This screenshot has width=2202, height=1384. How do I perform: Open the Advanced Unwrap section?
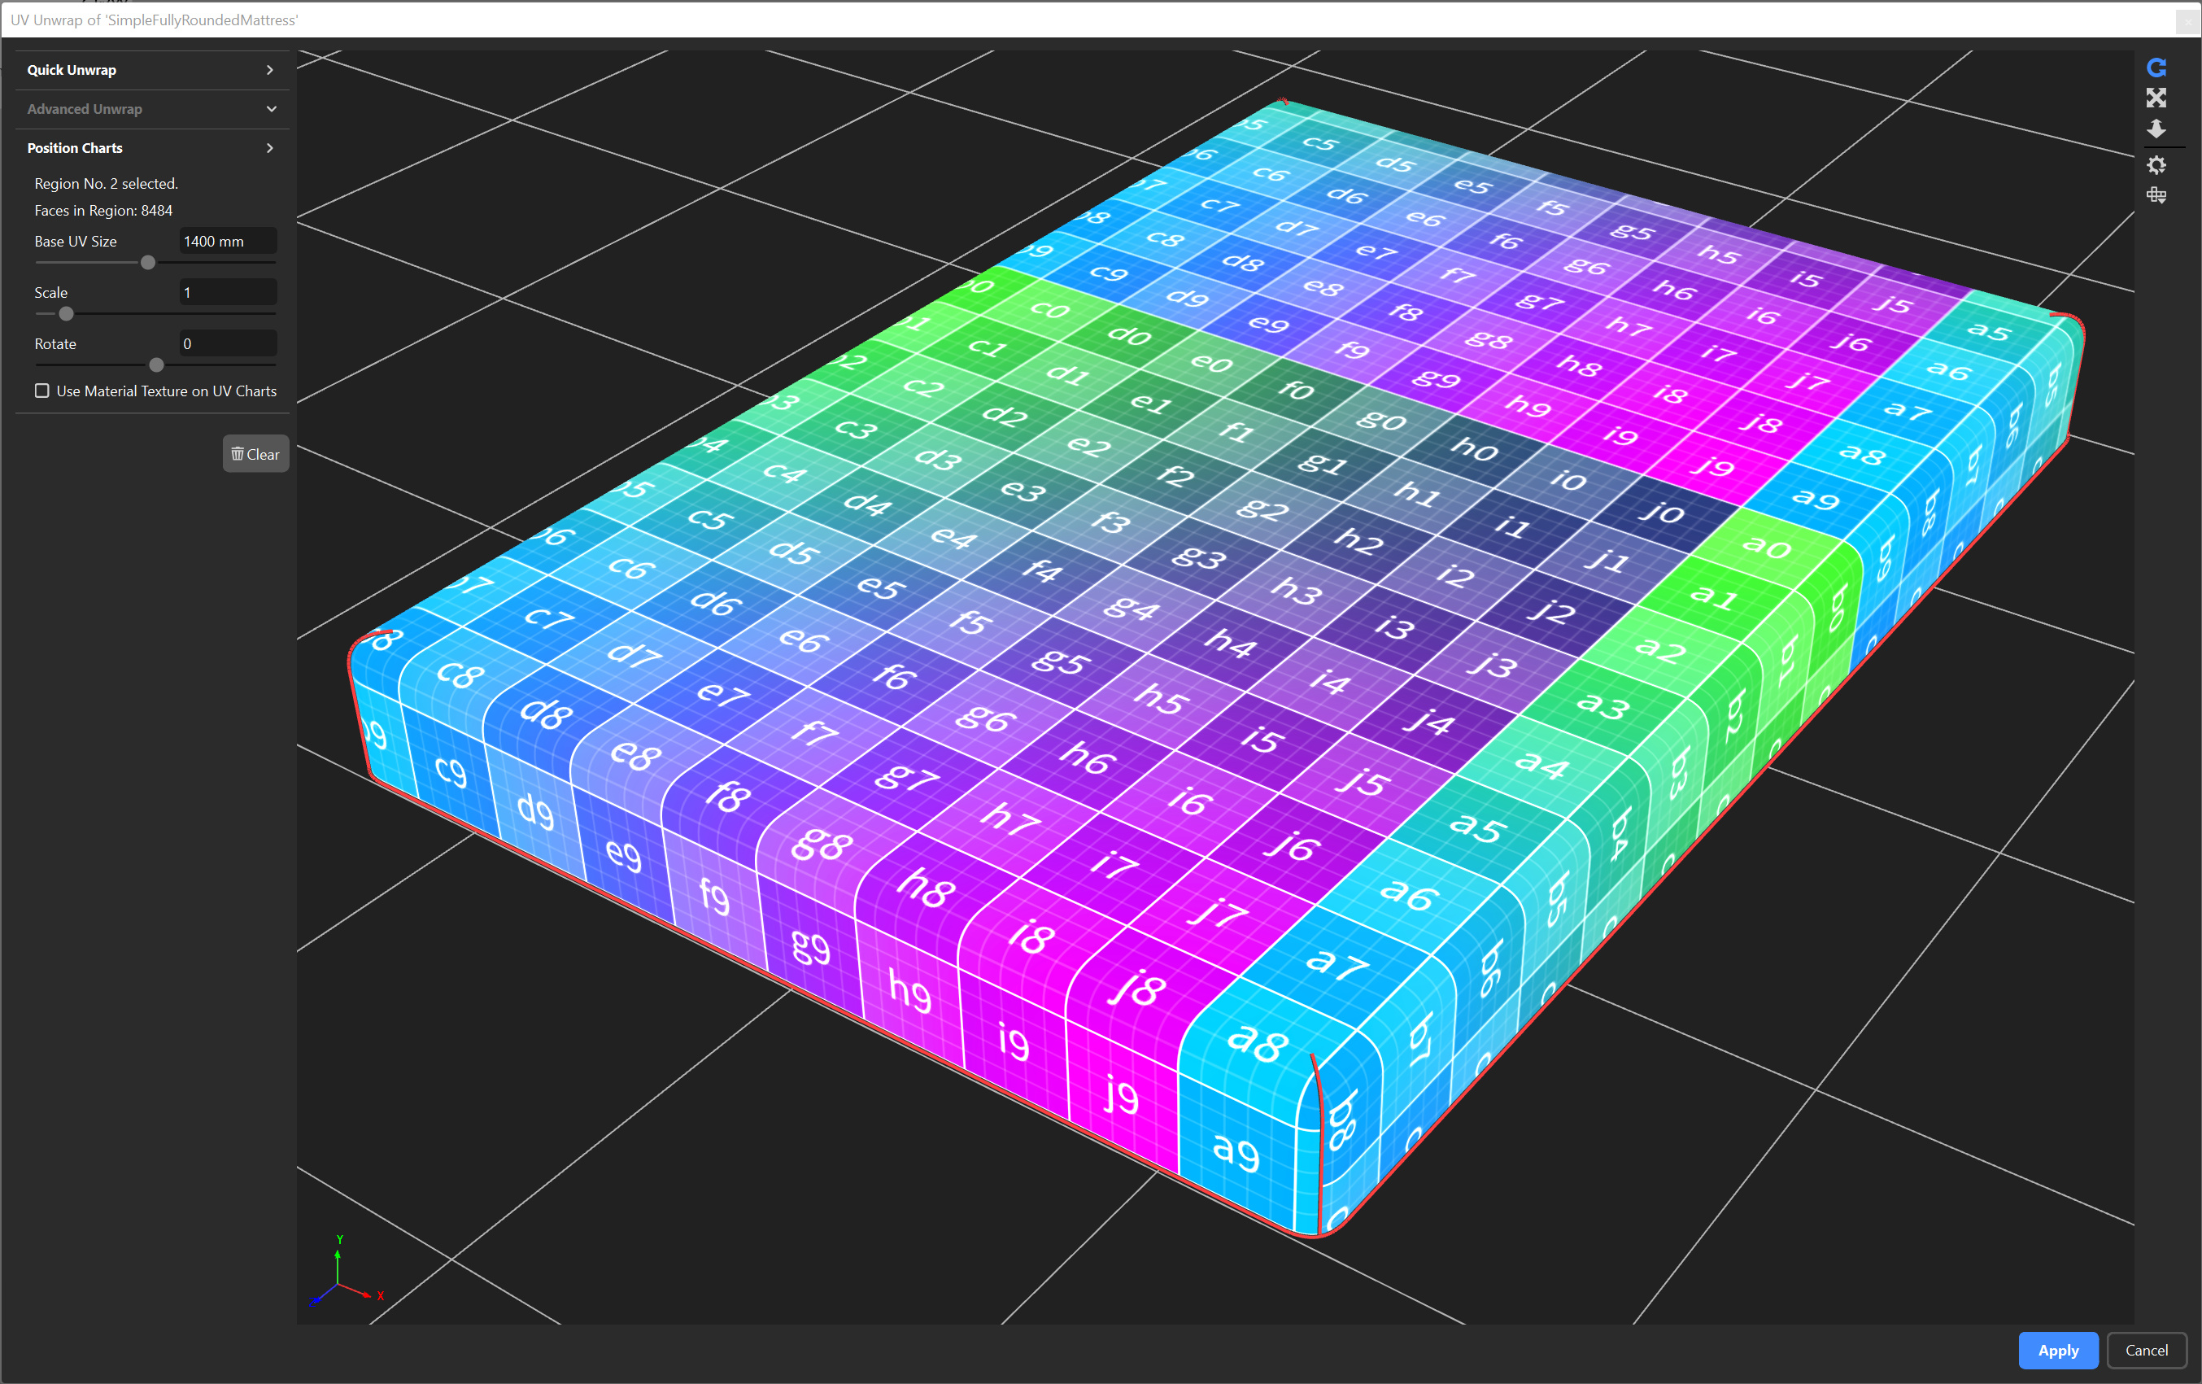(x=152, y=109)
